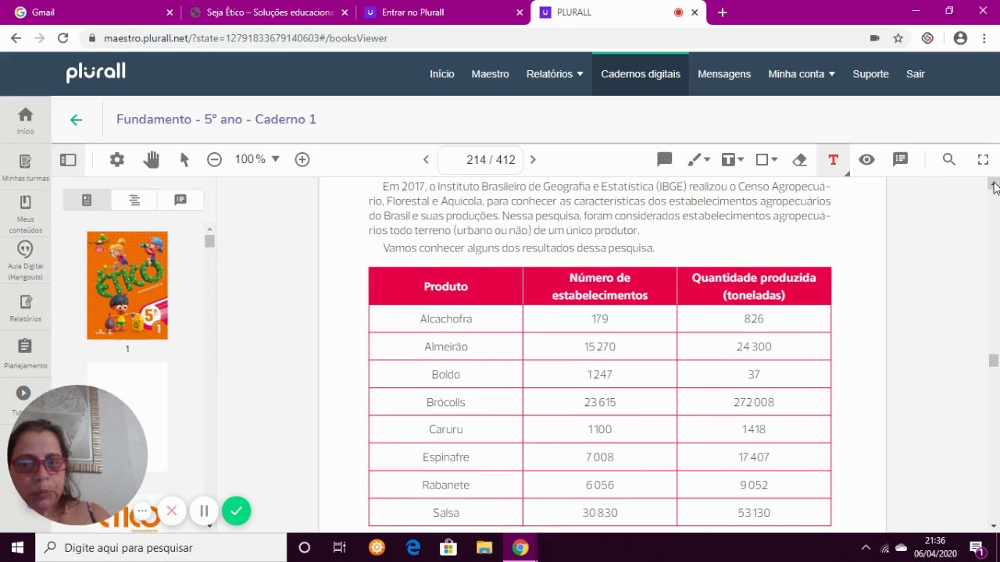
Task: Click the thumbnail panel scrollbar thumb
Action: (209, 241)
